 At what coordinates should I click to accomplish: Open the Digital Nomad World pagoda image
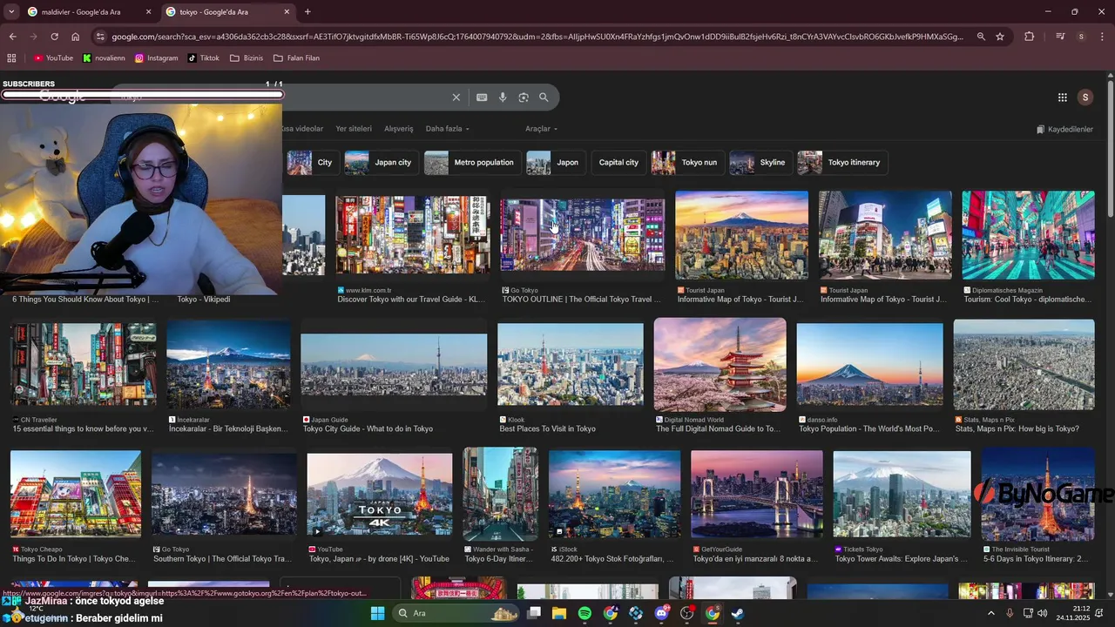tap(720, 364)
